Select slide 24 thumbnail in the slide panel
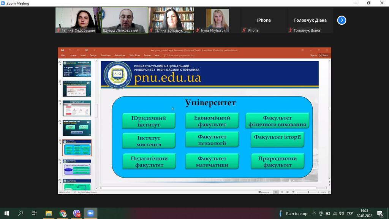 tap(77, 108)
